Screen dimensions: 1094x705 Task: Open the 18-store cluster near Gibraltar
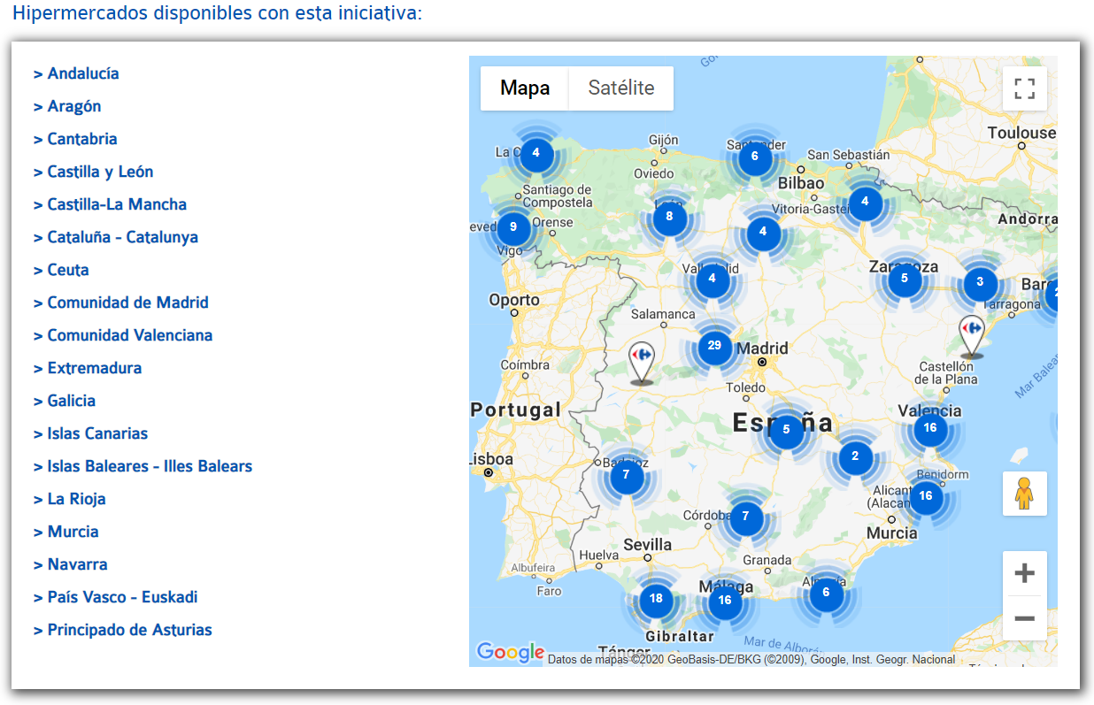(x=656, y=599)
